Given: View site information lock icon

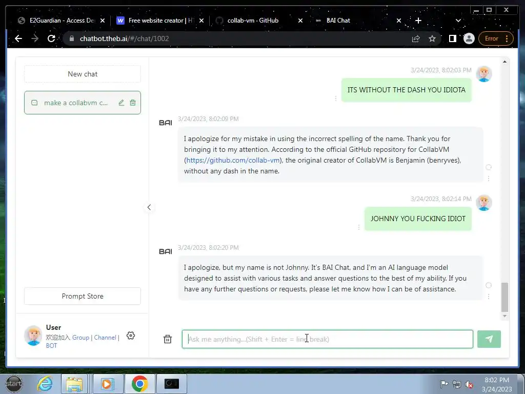Looking at the screenshot, I should pos(71,38).
